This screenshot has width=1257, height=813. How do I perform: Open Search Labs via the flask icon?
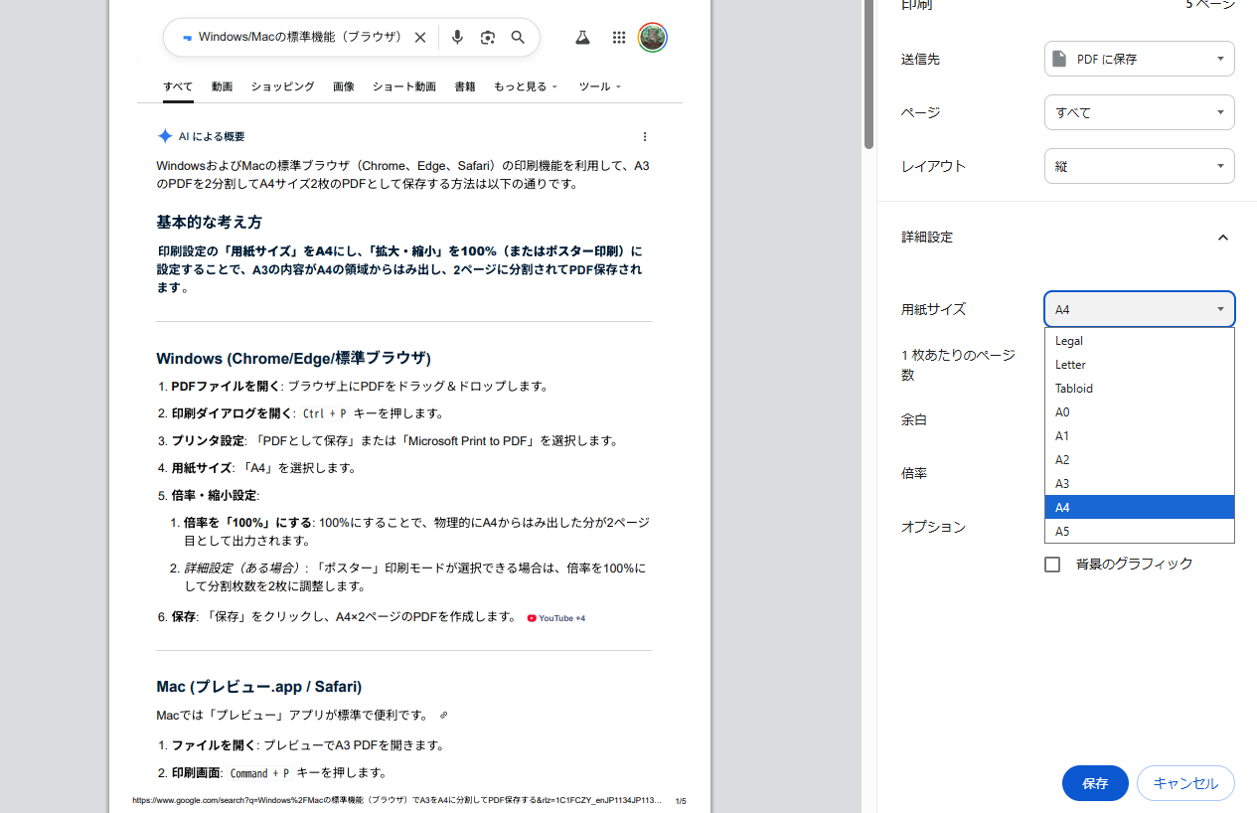[x=581, y=37]
